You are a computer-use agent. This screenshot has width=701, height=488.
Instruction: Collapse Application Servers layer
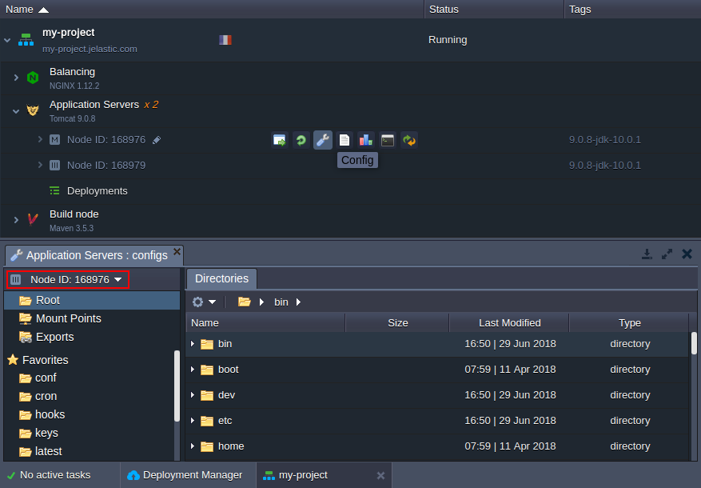[x=16, y=111]
